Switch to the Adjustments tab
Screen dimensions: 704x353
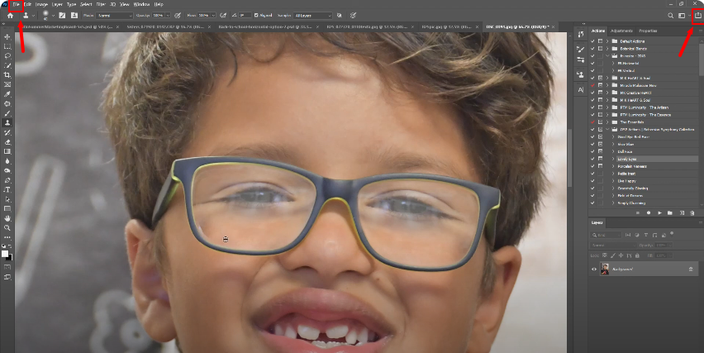pyautogui.click(x=621, y=31)
